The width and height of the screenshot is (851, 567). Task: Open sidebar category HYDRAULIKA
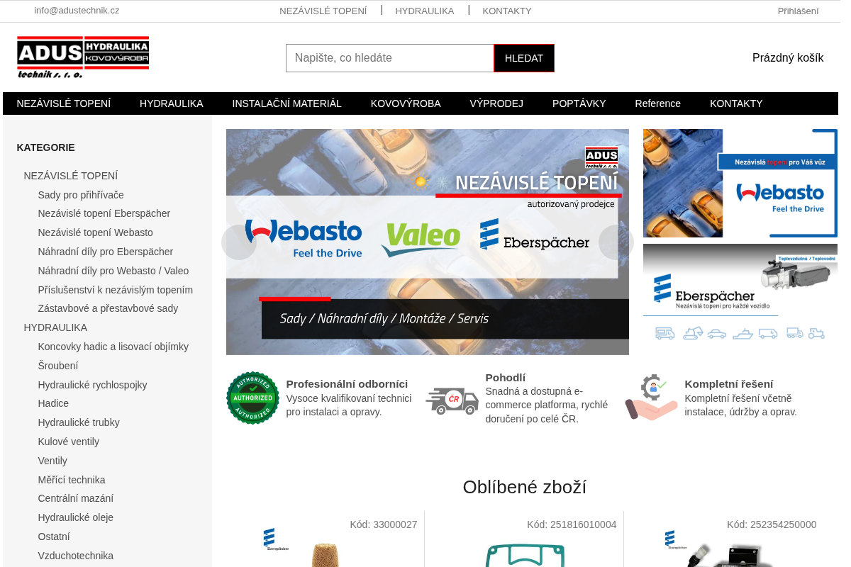click(x=55, y=327)
